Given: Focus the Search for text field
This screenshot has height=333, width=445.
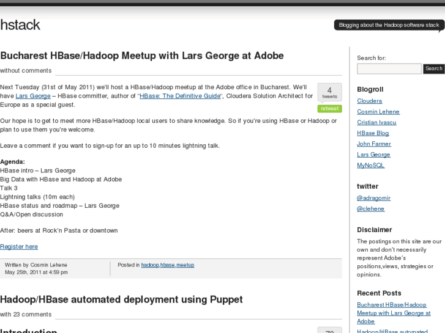Looking at the screenshot, I should pos(389,69).
